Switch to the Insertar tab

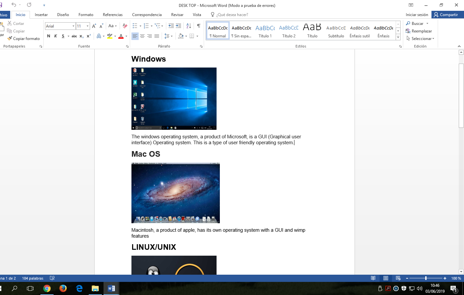pos(41,15)
